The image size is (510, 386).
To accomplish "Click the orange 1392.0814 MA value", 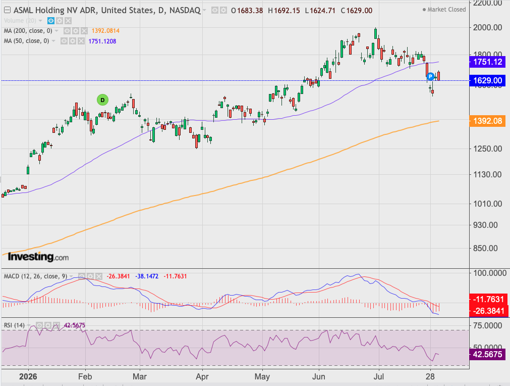I will coord(105,31).
